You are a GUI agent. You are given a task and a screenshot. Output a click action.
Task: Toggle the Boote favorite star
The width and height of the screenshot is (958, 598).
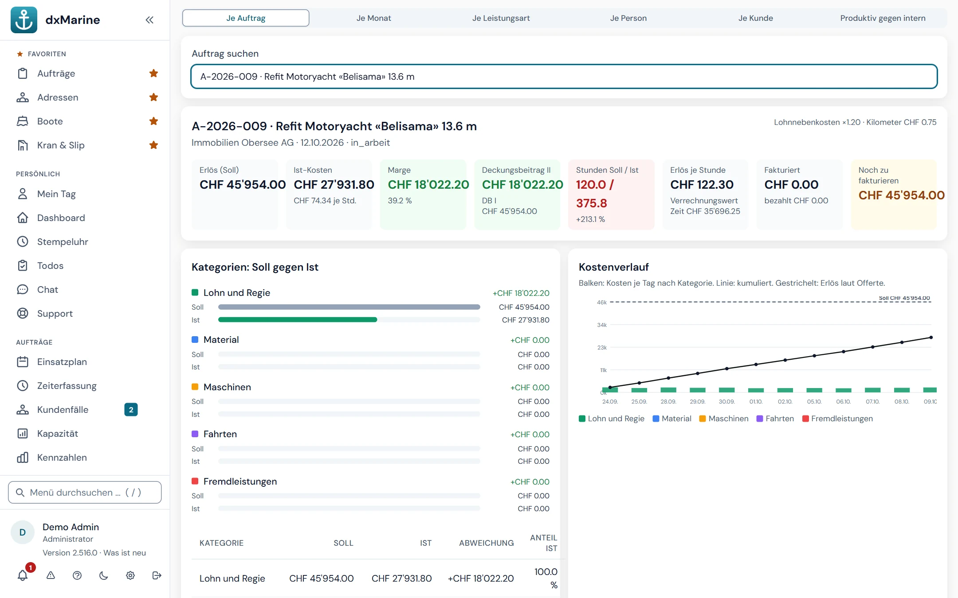[x=153, y=121]
